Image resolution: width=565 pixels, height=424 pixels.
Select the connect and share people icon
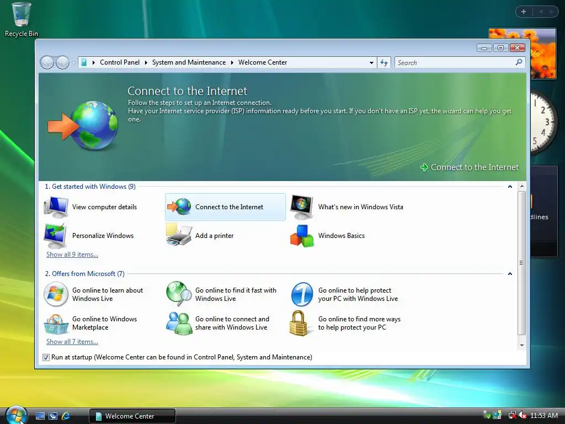tap(179, 324)
